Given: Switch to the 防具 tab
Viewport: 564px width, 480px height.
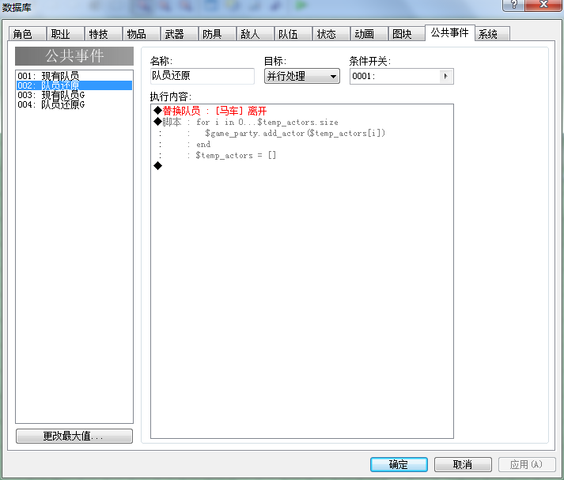Looking at the screenshot, I should click(218, 34).
